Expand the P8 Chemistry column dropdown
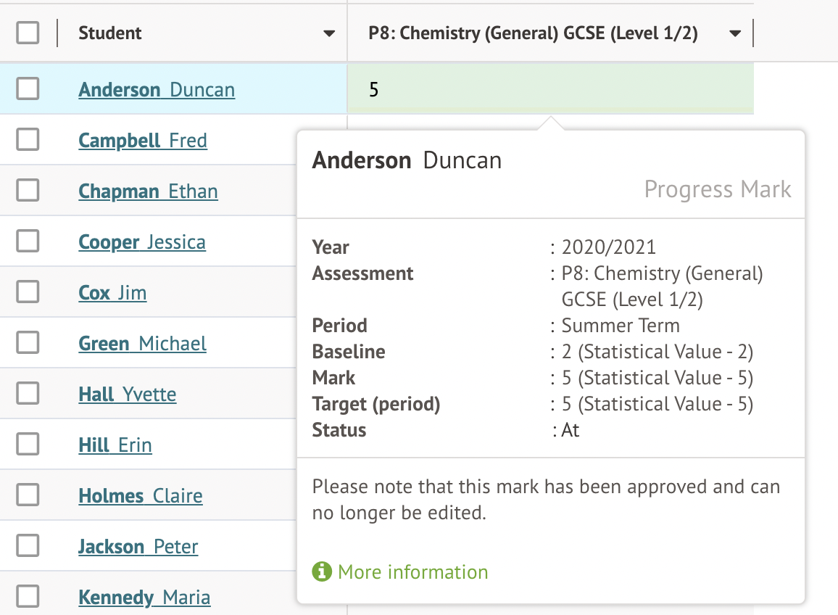Image resolution: width=838 pixels, height=615 pixels. click(x=735, y=33)
